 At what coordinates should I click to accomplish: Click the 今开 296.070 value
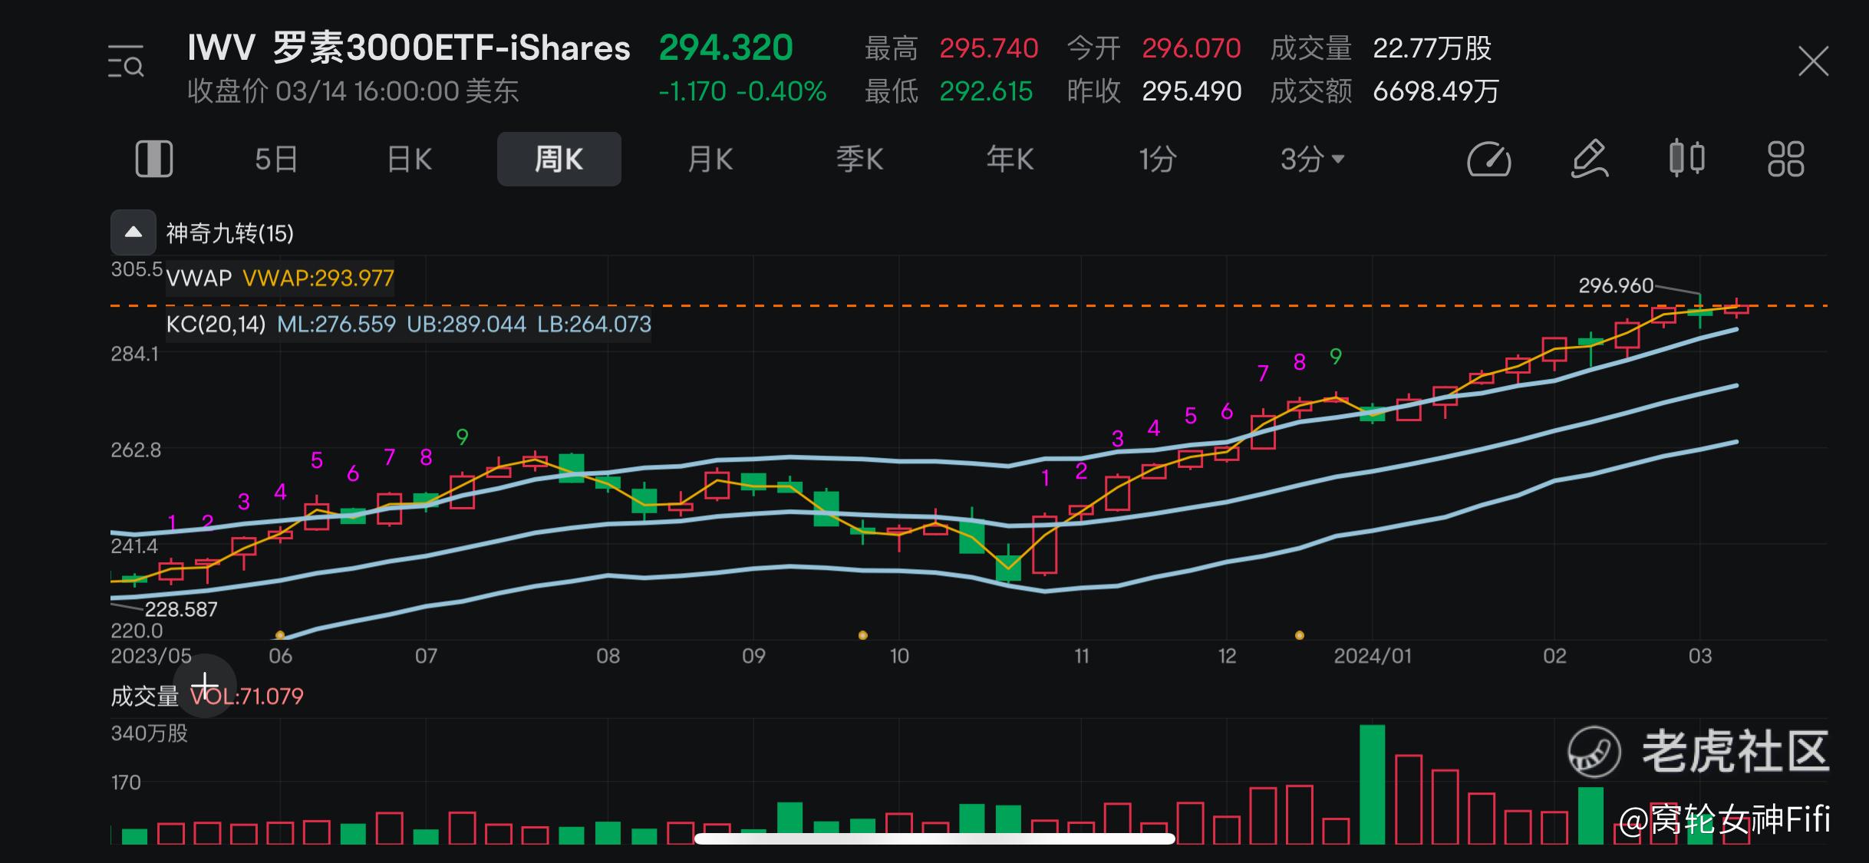click(x=1192, y=48)
